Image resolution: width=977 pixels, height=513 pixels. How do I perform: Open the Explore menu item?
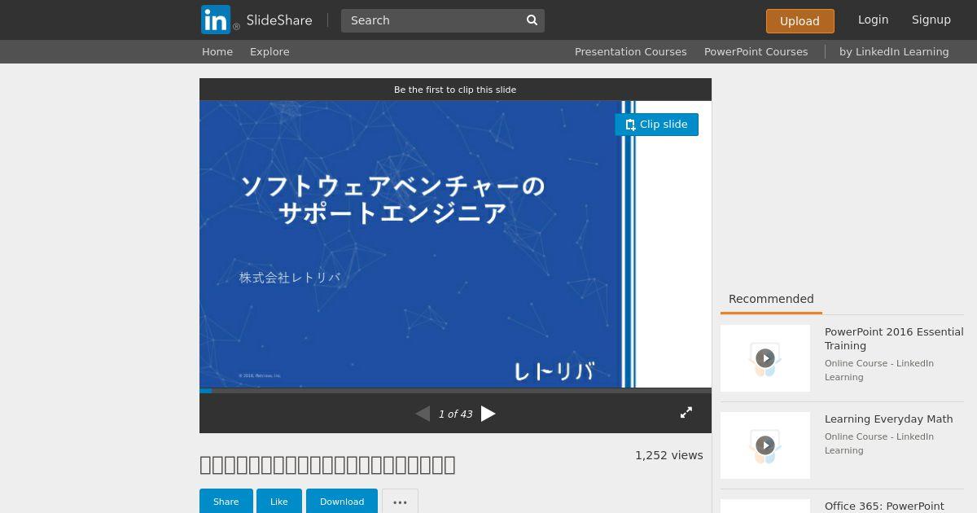(x=269, y=51)
